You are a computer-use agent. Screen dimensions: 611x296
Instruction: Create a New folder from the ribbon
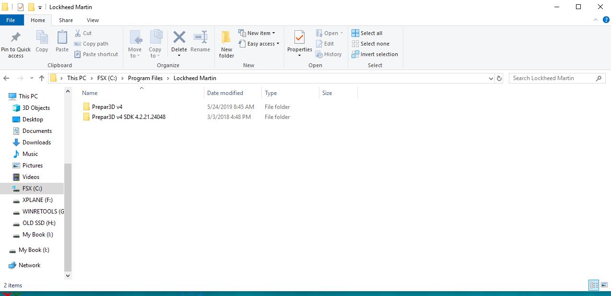click(226, 44)
